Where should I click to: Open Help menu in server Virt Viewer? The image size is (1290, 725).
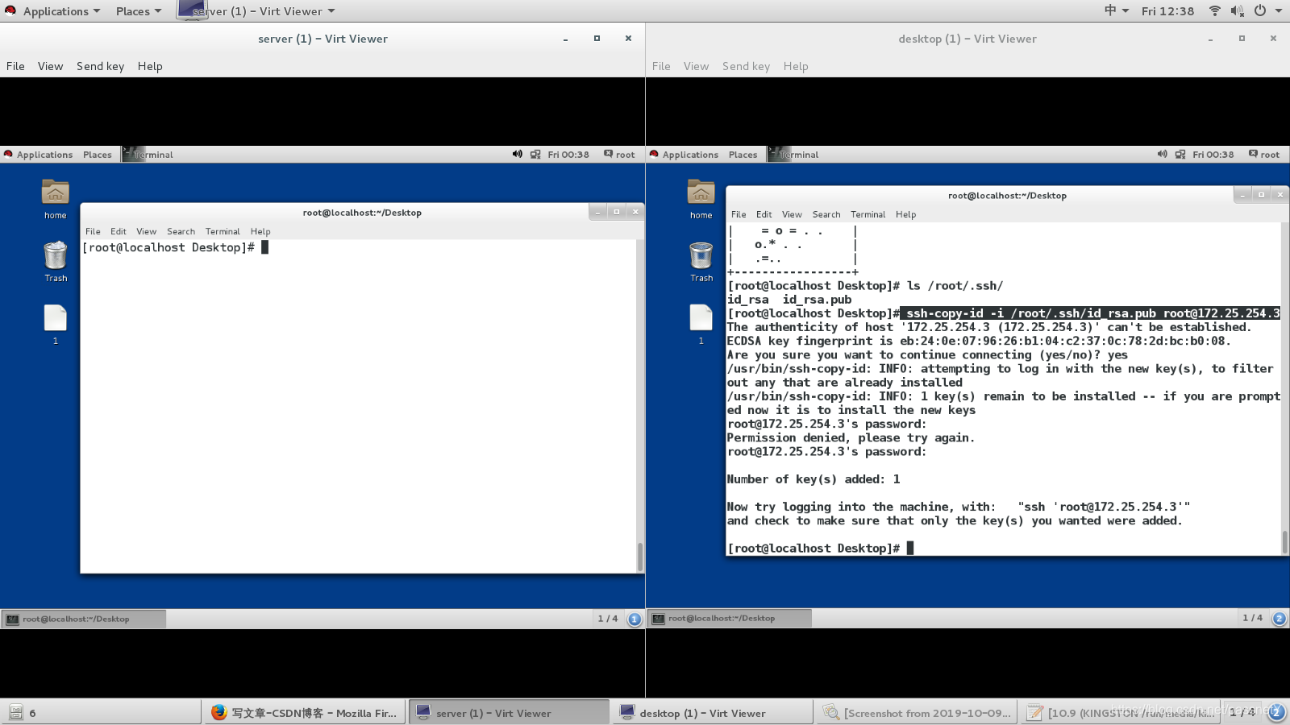(150, 66)
